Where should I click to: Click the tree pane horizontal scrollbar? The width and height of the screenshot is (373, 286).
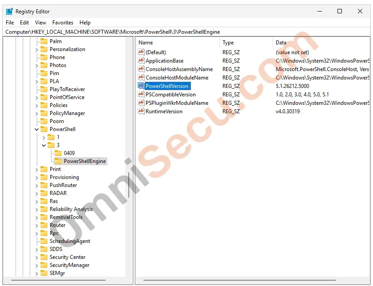point(58,280)
